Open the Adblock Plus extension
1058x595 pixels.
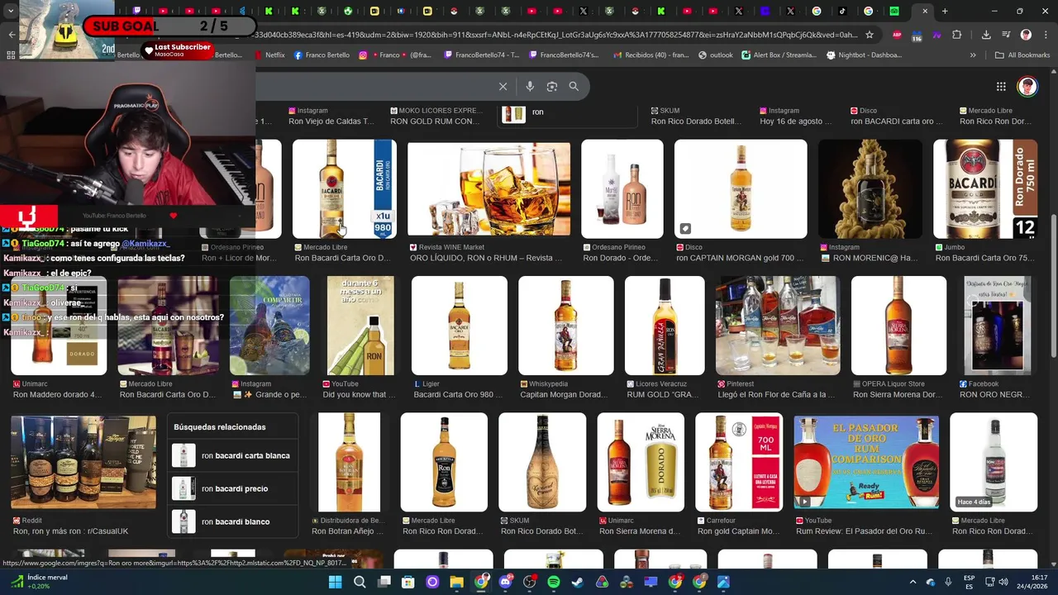click(x=897, y=35)
